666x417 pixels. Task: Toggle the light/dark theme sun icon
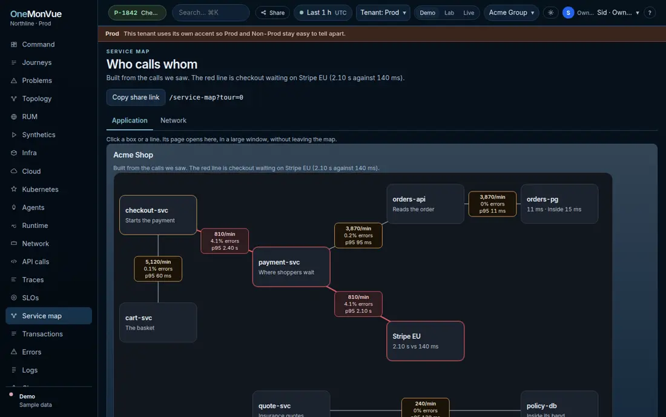[x=550, y=13]
